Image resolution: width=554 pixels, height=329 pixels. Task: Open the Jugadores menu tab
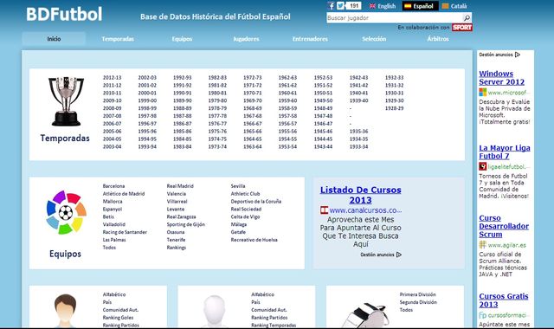[x=246, y=39]
